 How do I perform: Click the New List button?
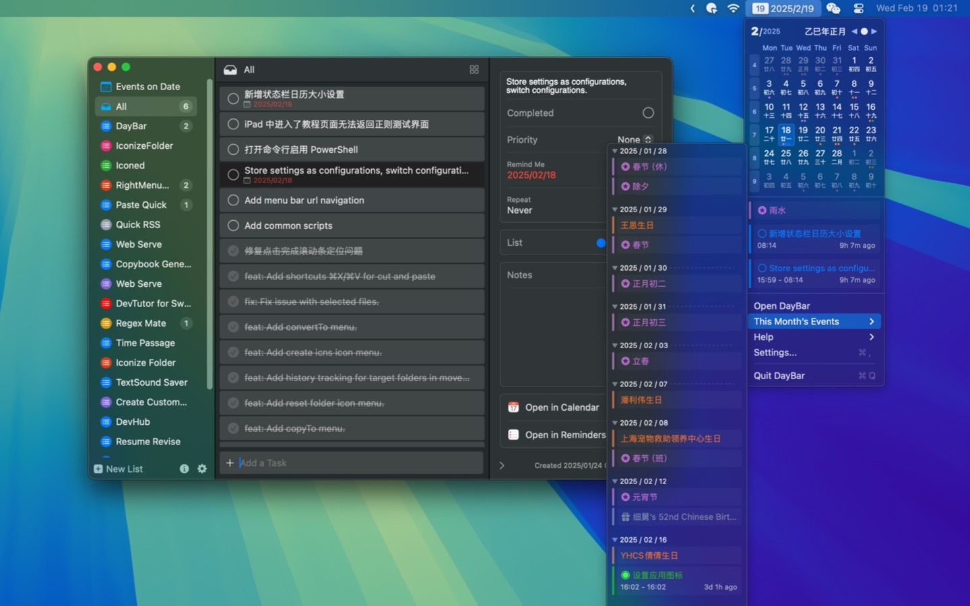[118, 469]
